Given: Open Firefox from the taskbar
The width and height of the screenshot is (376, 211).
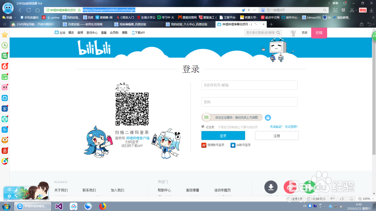Looking at the screenshot, I should pos(103,206).
